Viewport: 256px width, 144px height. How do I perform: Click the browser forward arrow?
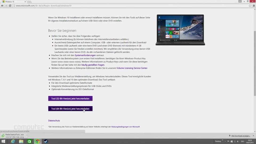(6, 6)
